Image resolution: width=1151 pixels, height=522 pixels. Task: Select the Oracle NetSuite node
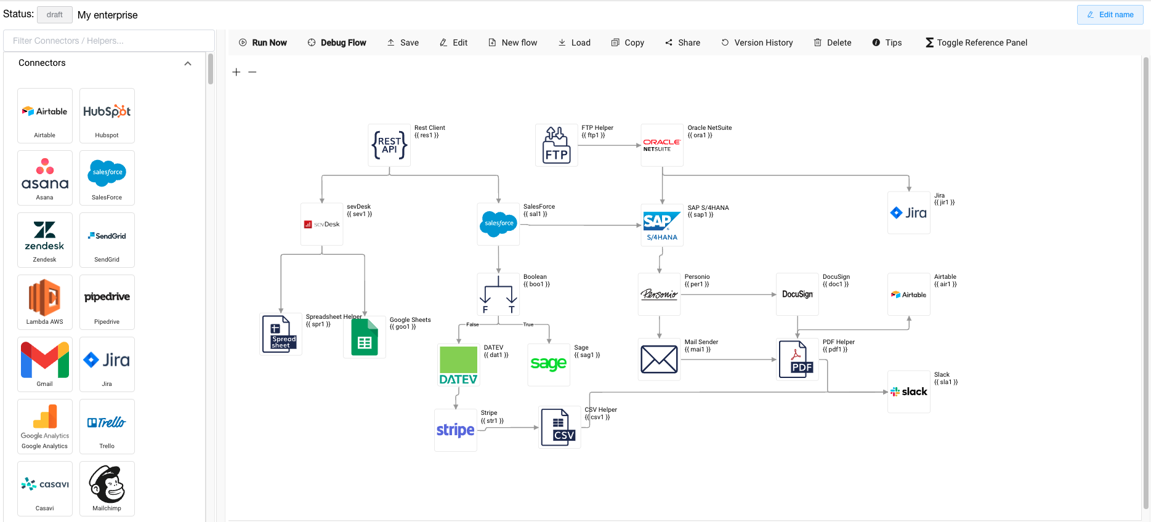(662, 145)
